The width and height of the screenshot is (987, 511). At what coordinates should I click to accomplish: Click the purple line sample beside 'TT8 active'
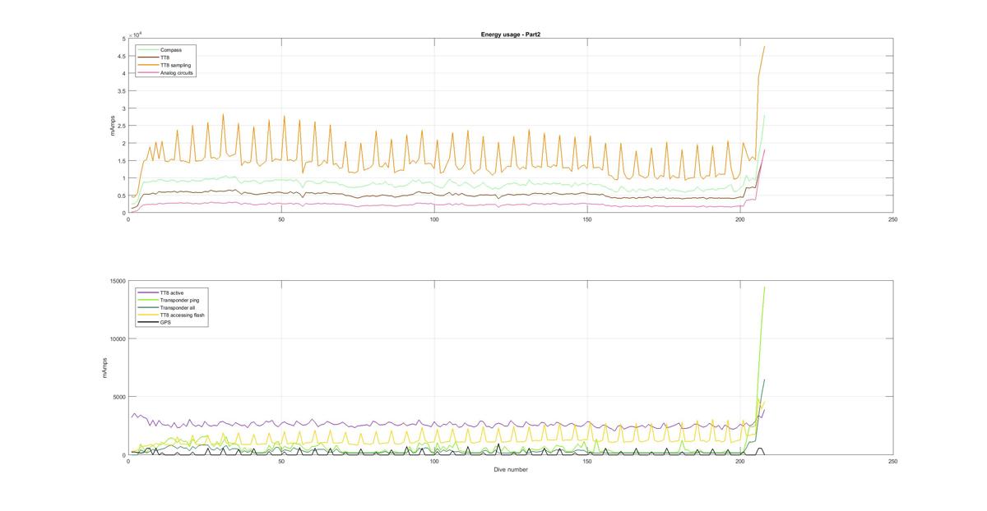point(148,292)
